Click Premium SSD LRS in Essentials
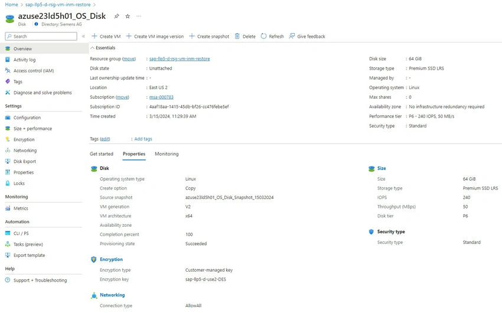Viewport: 502px width, 313px height. point(426,68)
